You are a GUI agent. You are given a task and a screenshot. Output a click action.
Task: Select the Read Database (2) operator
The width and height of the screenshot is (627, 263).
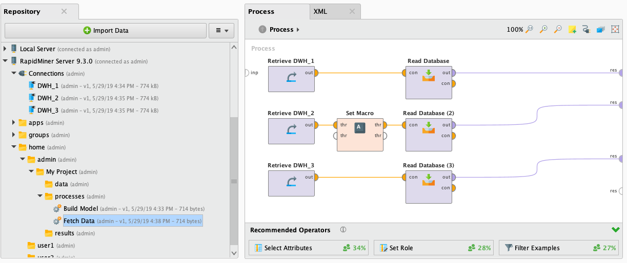click(429, 134)
